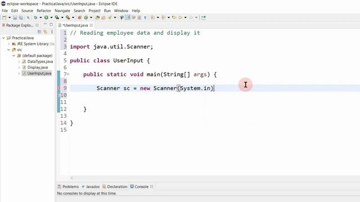Click the 'public class UserInput {' line
Viewport: 360px width, 202px height.
110,61
